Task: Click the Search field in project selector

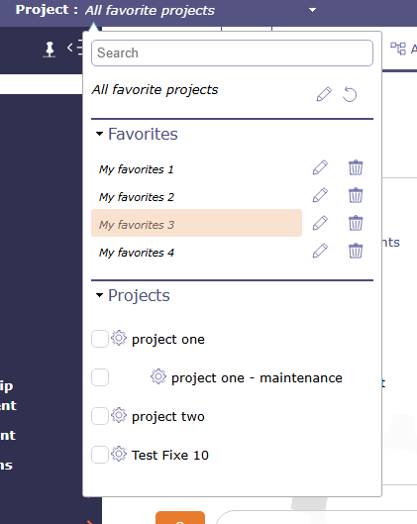Action: click(232, 52)
